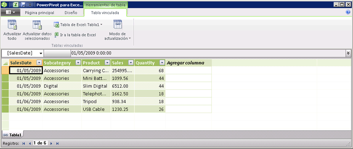Click the Agregar columna header

pyautogui.click(x=189, y=63)
